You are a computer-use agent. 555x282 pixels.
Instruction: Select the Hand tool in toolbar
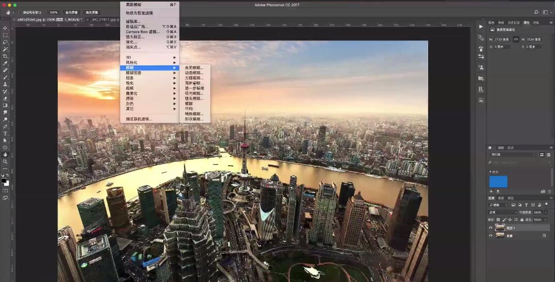pyautogui.click(x=5, y=154)
